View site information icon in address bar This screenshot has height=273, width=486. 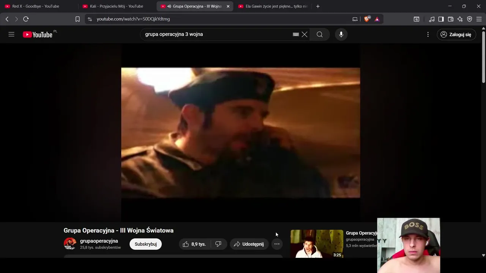89,19
